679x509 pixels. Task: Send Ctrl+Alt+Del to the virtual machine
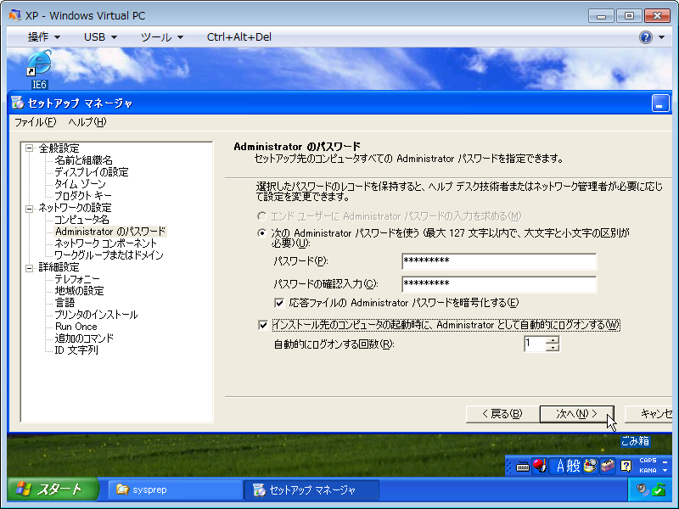click(239, 37)
